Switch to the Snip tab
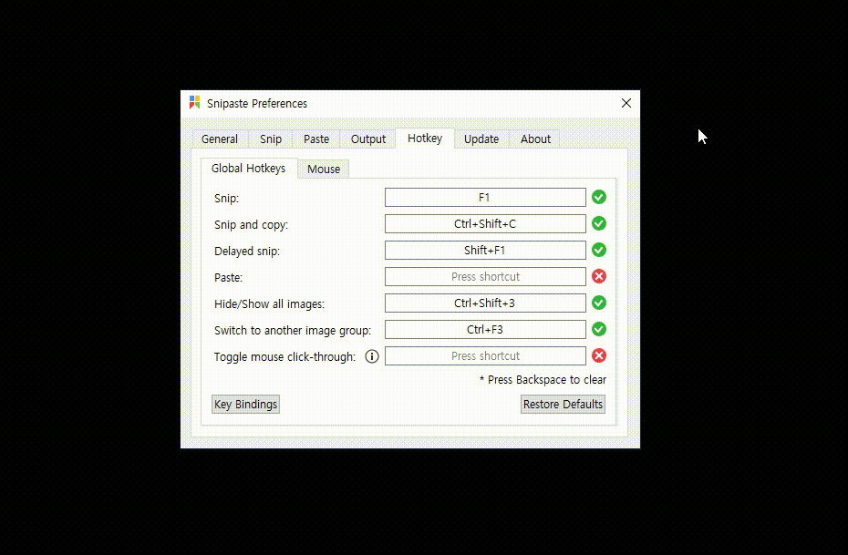The width and height of the screenshot is (848, 555). tap(271, 139)
